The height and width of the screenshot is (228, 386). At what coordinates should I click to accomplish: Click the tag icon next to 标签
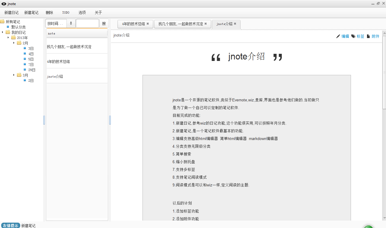[x=353, y=36]
